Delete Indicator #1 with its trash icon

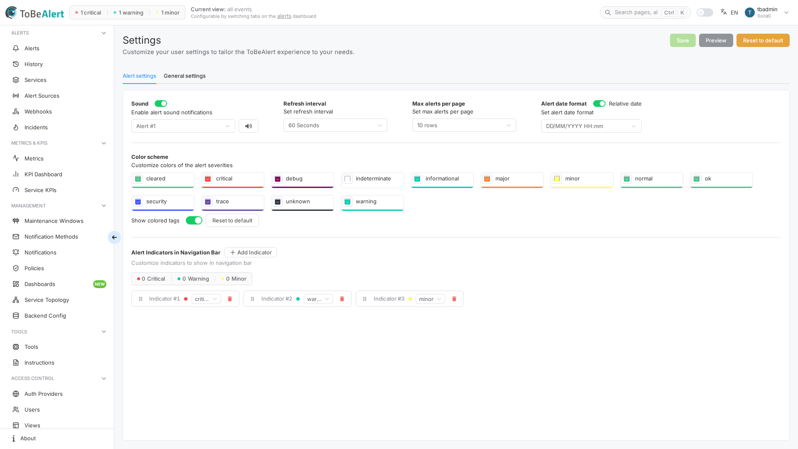230,299
